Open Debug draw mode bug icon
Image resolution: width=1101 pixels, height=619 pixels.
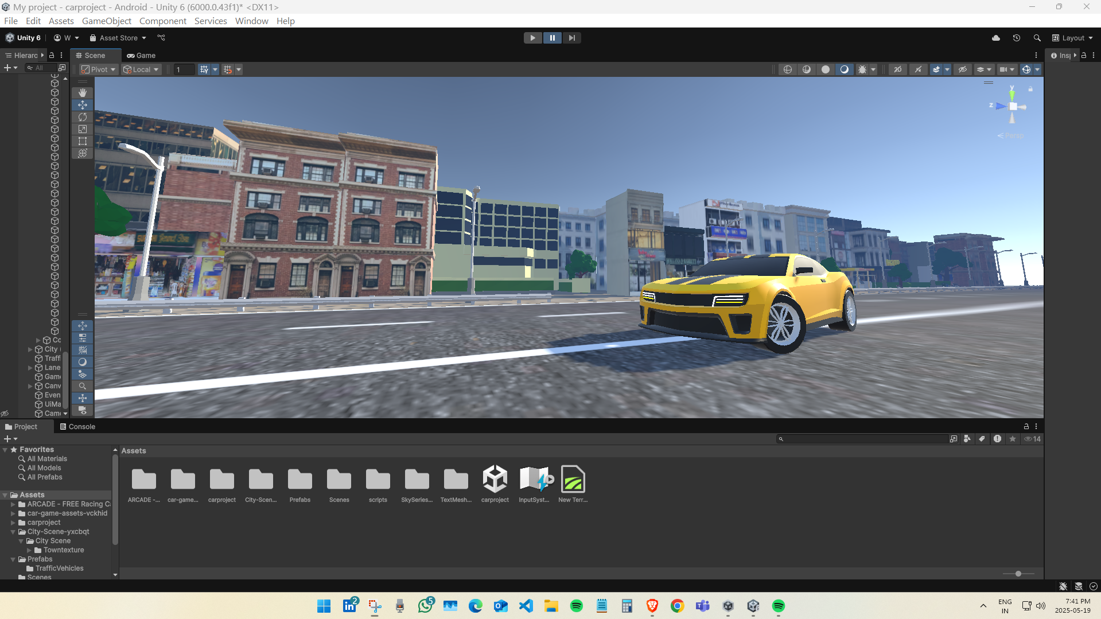862,69
